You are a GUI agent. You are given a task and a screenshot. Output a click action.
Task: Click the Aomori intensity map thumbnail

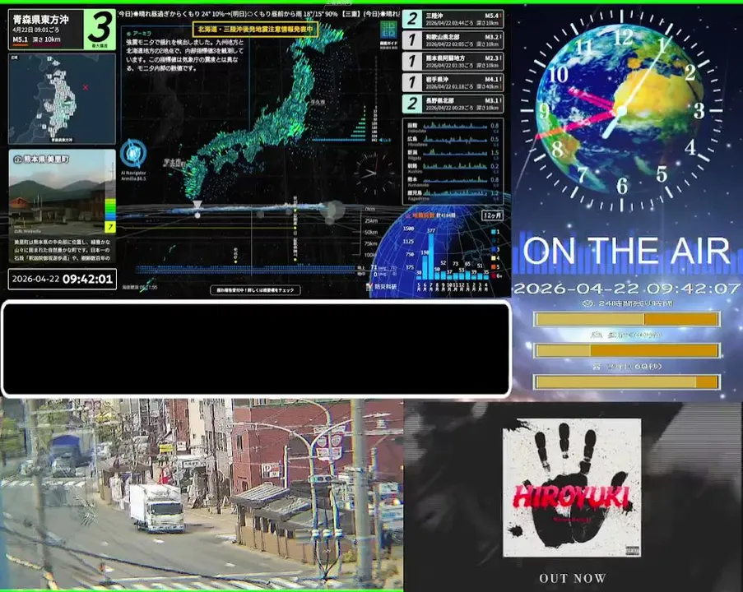(x=62, y=99)
